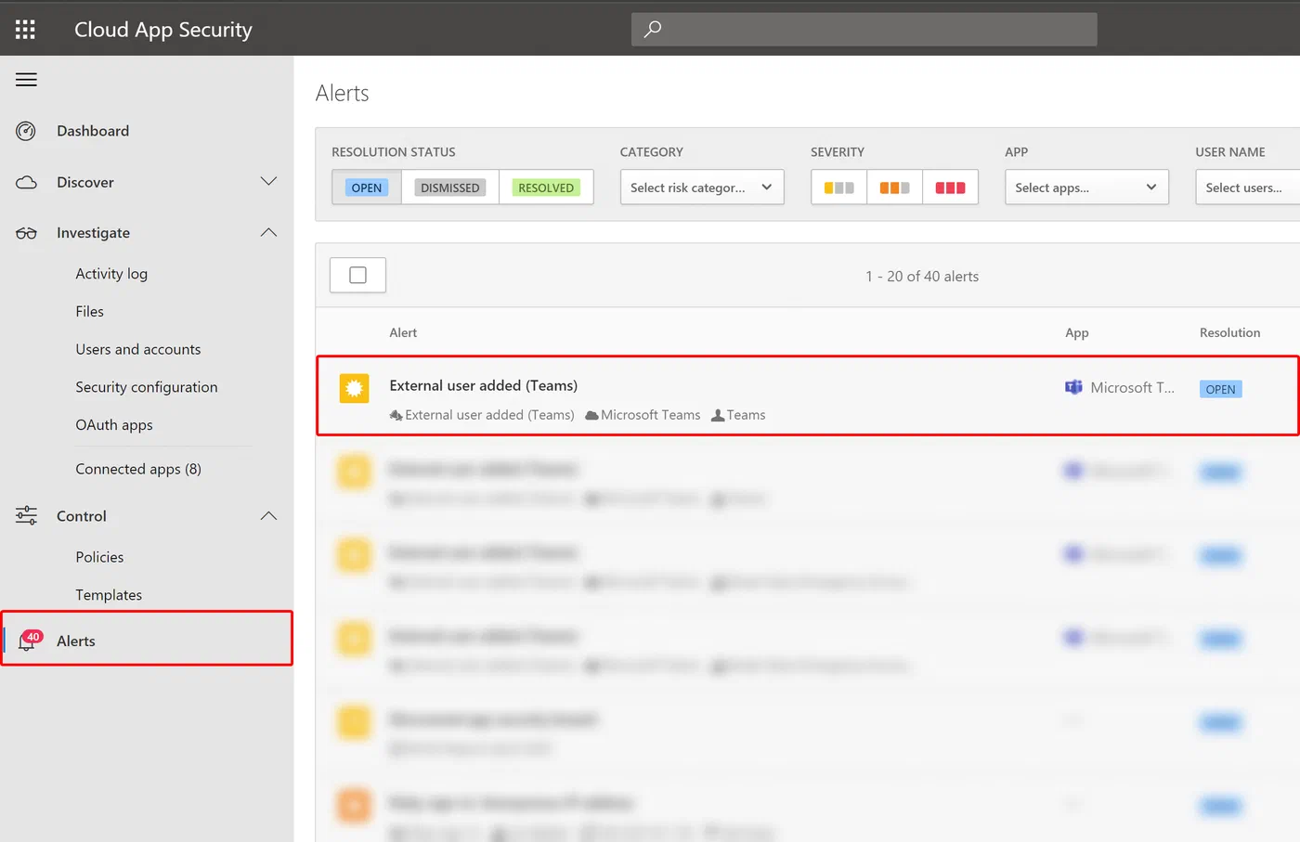Collapse the sidebar with the hamburger icon
This screenshot has height=842, width=1300.
(x=26, y=80)
